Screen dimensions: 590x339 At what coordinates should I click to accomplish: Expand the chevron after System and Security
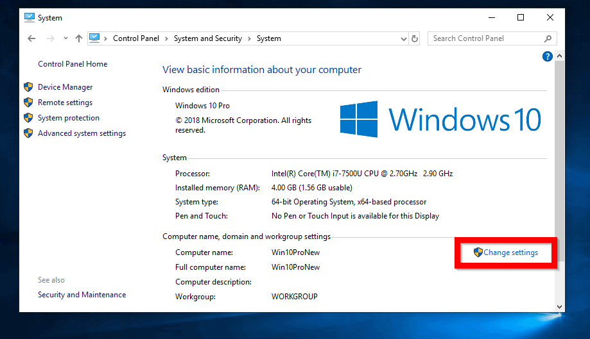click(x=249, y=38)
